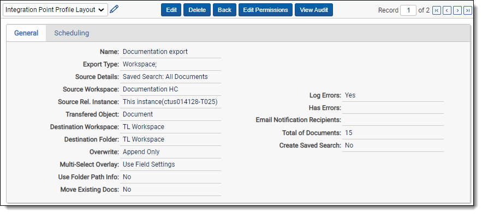This screenshot has height=214, width=482.
Task: Click the 'Log Errors:' label
Action: pyautogui.click(x=325, y=95)
